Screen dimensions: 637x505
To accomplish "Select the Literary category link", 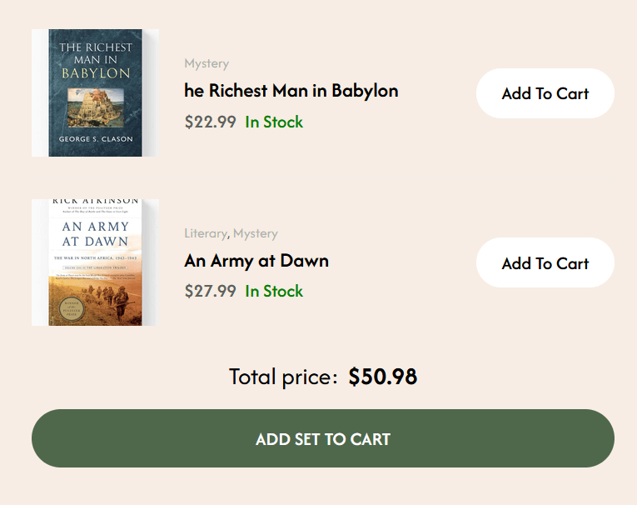I will (x=205, y=234).
